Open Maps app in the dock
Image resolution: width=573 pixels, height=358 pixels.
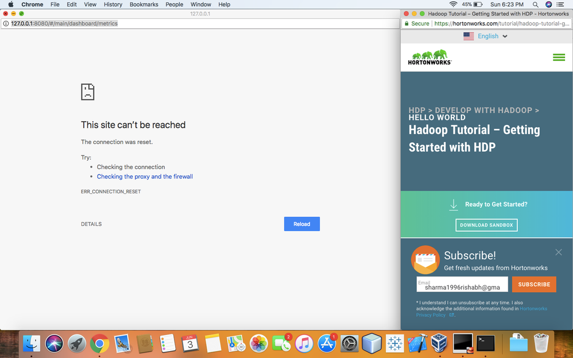(x=236, y=344)
